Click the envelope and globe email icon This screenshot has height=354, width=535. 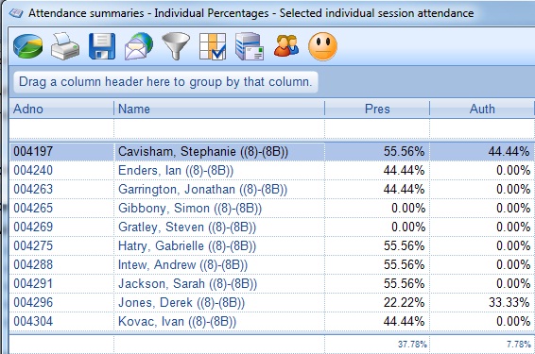point(139,46)
